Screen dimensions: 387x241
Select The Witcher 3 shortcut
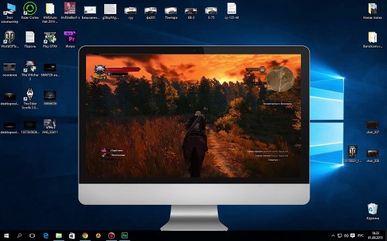pyautogui.click(x=30, y=70)
